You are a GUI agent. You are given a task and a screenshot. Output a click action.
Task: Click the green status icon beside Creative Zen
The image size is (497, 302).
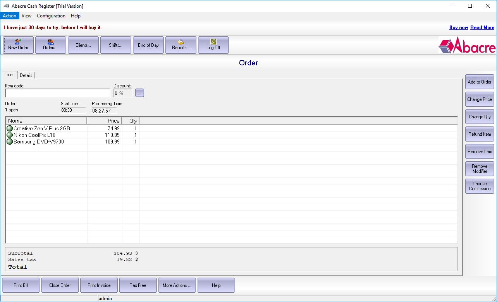click(9, 128)
